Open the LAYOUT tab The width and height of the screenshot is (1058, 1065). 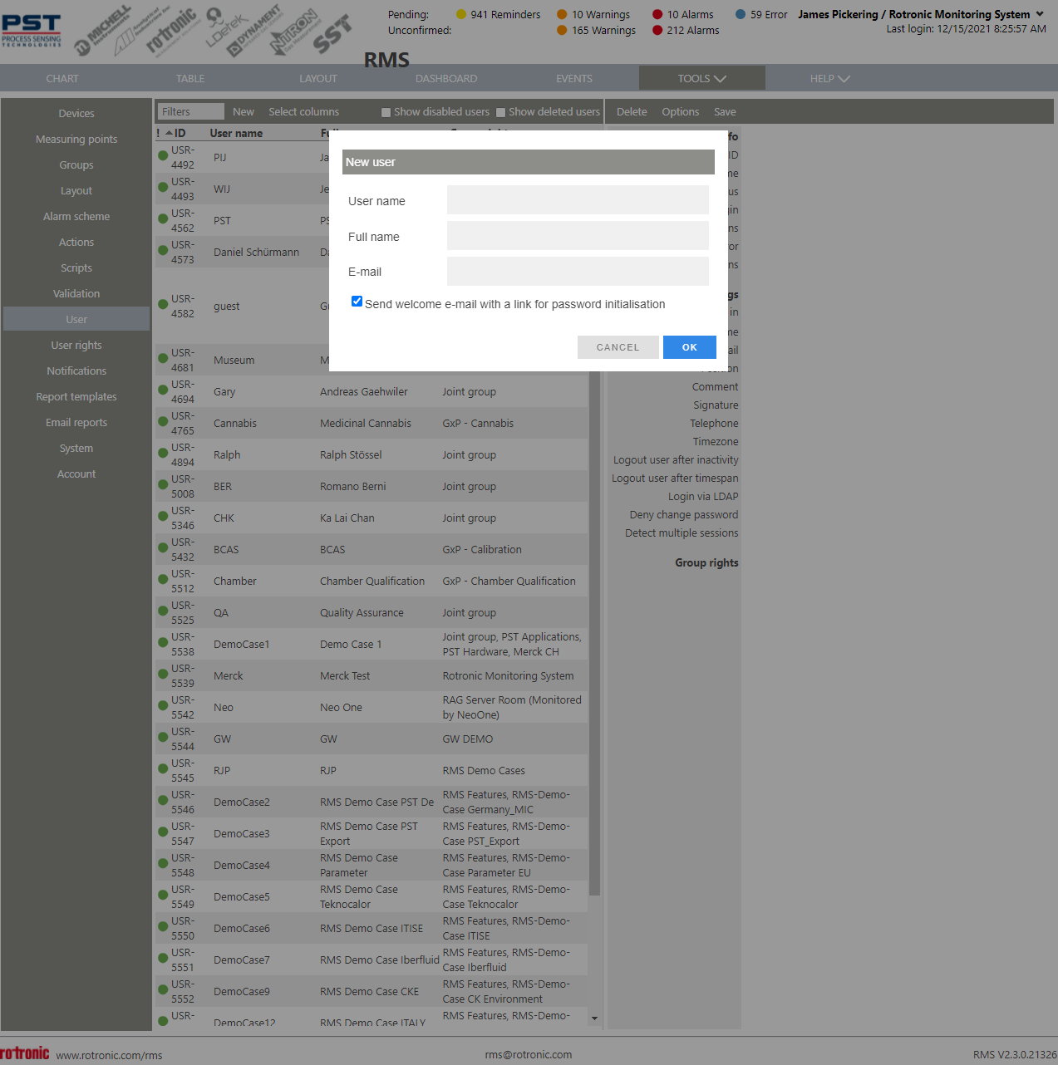[x=318, y=78]
